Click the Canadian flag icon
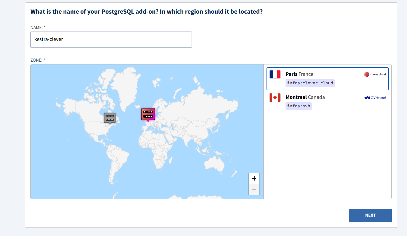 [x=275, y=98]
